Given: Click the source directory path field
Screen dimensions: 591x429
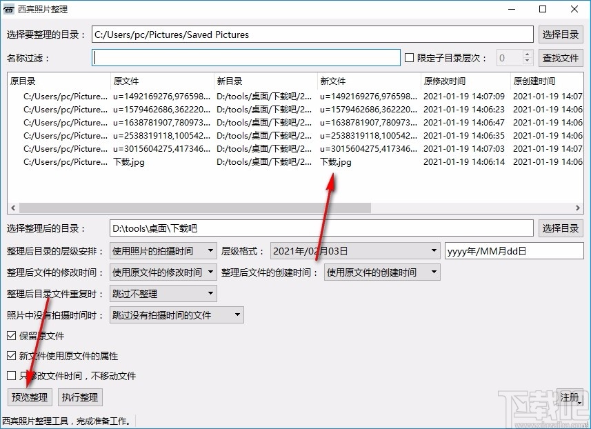Looking at the screenshot, I should [312, 34].
